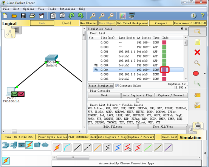Click Set Tiled Background button
This screenshot has width=209, height=167.
coord(132,23)
